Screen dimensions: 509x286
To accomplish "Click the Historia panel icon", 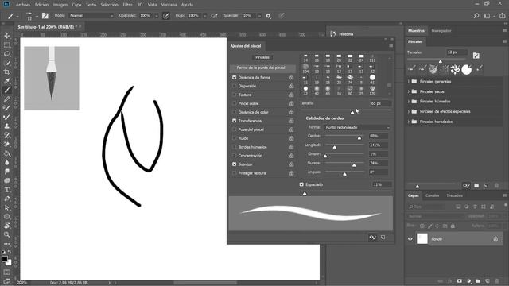I will [x=332, y=33].
